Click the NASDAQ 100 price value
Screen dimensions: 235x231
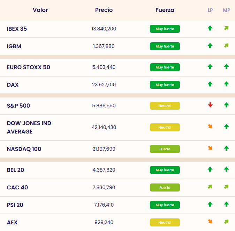(104, 149)
